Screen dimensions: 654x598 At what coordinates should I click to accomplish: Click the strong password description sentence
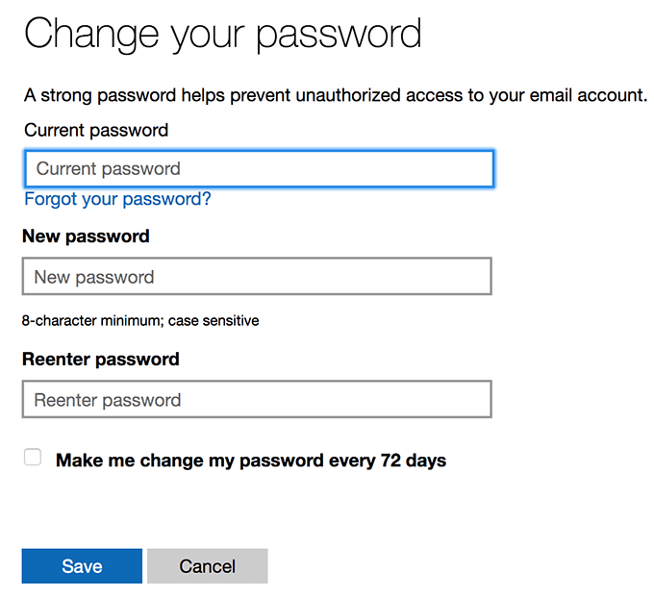336,95
